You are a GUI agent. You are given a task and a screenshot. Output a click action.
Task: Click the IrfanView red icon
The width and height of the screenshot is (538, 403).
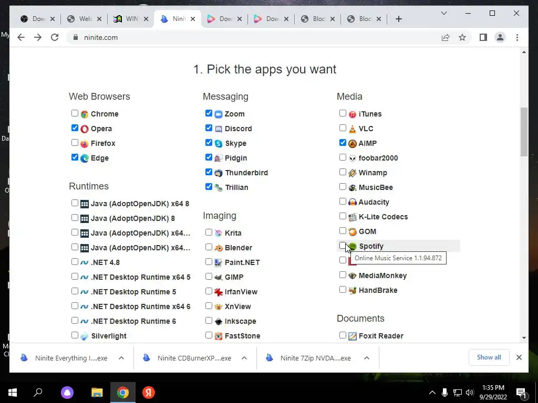(x=219, y=292)
